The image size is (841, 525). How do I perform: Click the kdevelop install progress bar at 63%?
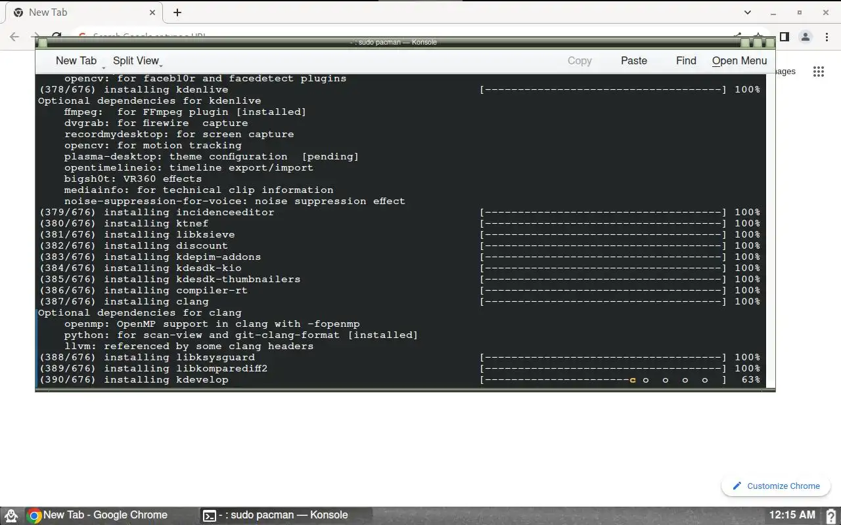pos(603,380)
